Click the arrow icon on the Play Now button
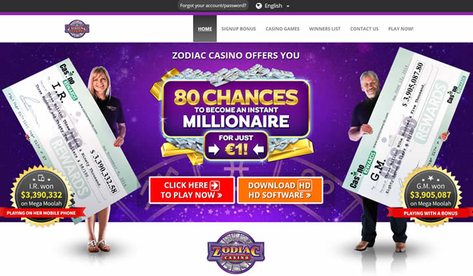Viewport: 473px width, 276px height. click(x=215, y=185)
